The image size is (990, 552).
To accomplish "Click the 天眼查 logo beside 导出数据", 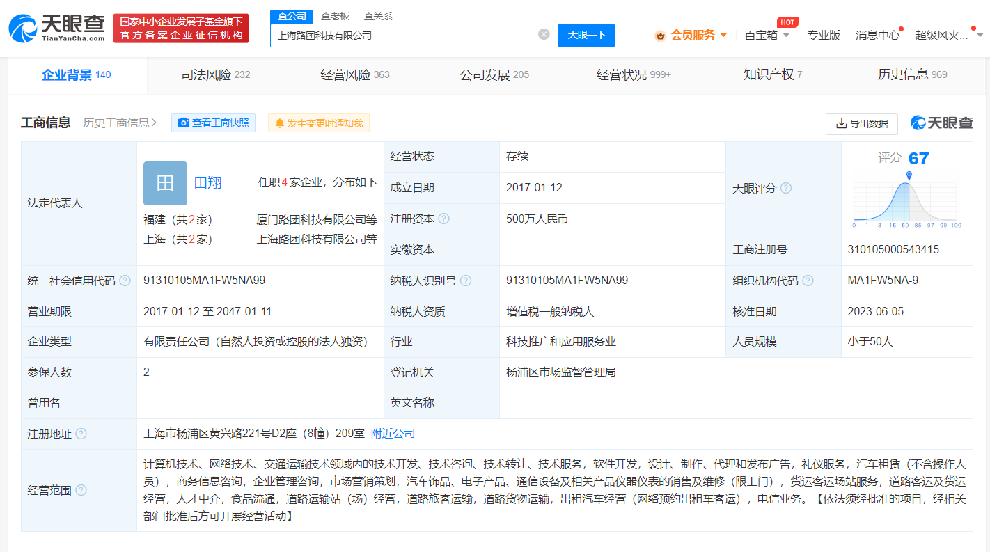I will click(941, 123).
